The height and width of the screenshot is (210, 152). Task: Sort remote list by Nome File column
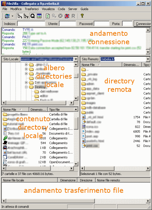(101, 65)
